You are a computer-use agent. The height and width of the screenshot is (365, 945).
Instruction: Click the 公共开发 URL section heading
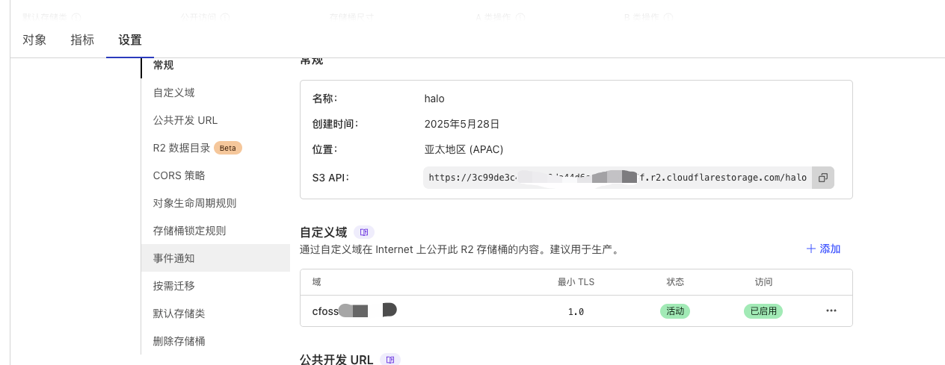[336, 360]
